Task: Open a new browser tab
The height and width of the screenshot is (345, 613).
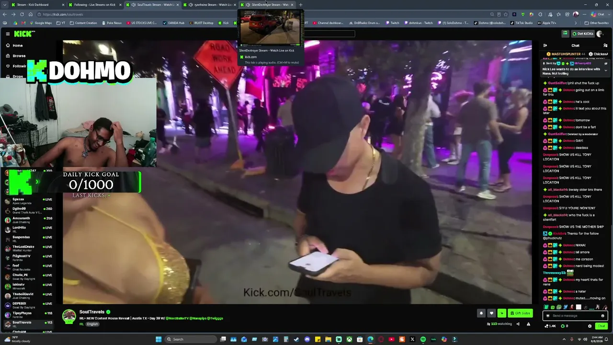Action: (x=301, y=5)
